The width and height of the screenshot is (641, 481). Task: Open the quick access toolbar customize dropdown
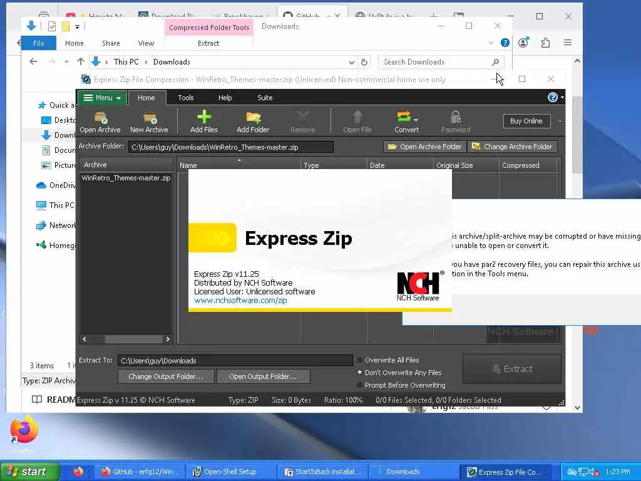click(77, 27)
